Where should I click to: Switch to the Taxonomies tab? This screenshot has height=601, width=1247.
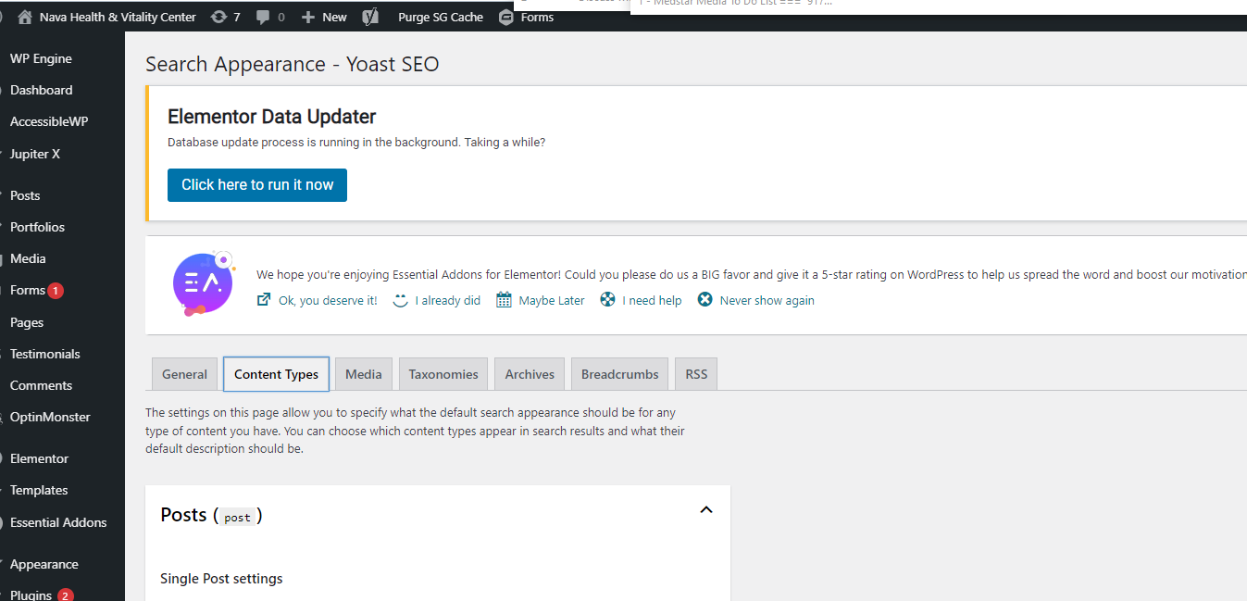[443, 374]
